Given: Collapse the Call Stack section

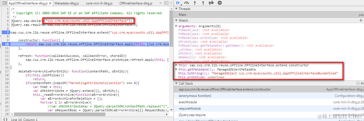Looking at the screenshot, I should pyautogui.click(x=176, y=83).
